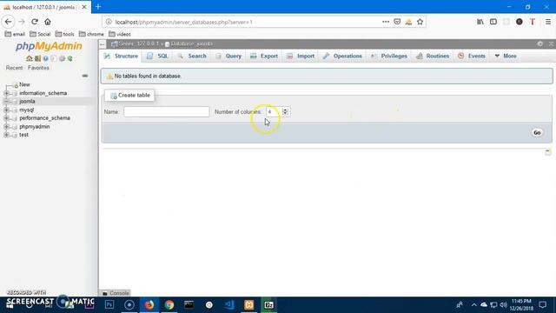Click command prompt icon in taskbar
Image resolution: width=556 pixels, height=313 pixels.
(x=189, y=305)
